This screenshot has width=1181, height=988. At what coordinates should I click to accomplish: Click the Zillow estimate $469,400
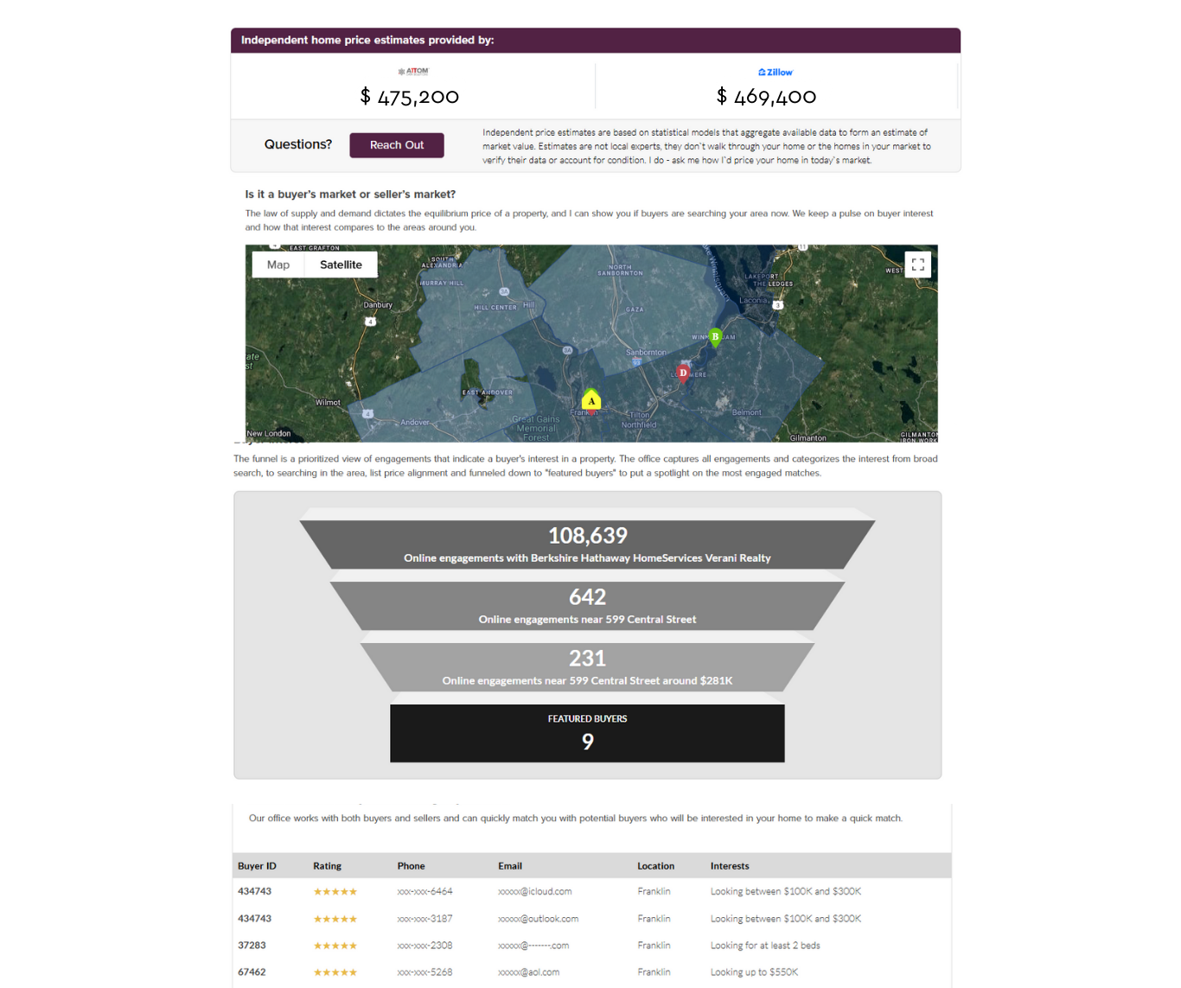(767, 97)
